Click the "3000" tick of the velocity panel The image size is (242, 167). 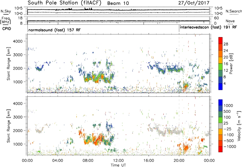pyautogui.click(x=18, y=117)
